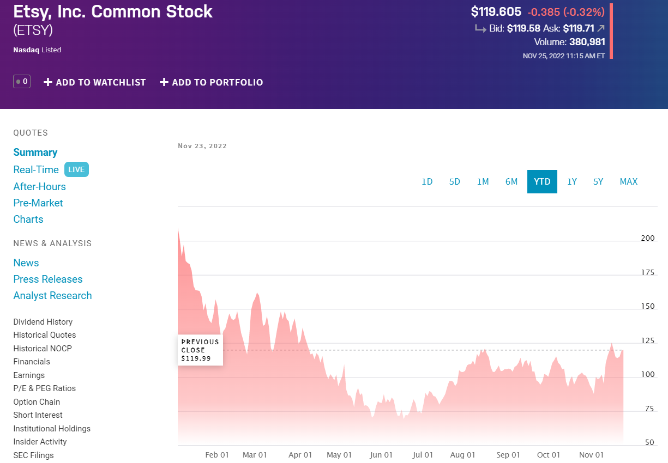Open Institutional Holdings page

click(x=52, y=429)
